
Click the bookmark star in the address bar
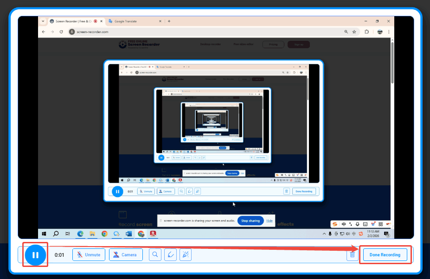click(x=354, y=32)
